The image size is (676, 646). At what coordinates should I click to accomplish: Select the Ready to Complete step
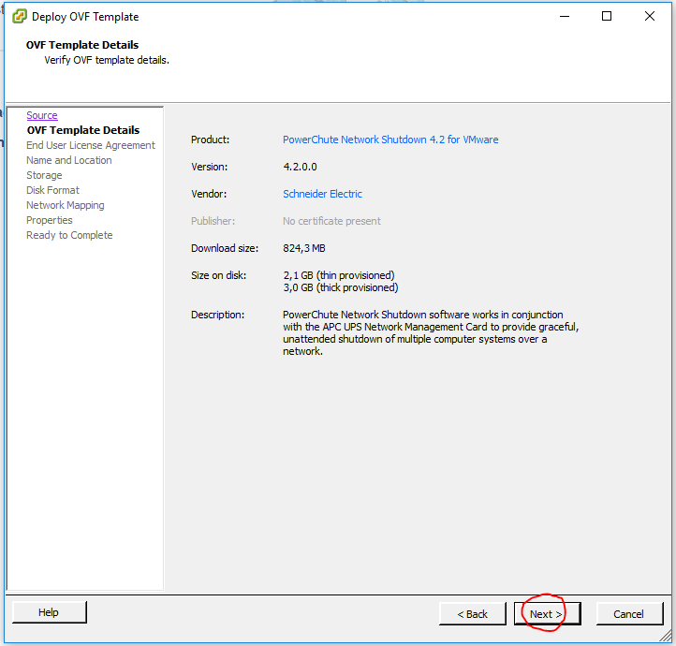click(x=69, y=235)
